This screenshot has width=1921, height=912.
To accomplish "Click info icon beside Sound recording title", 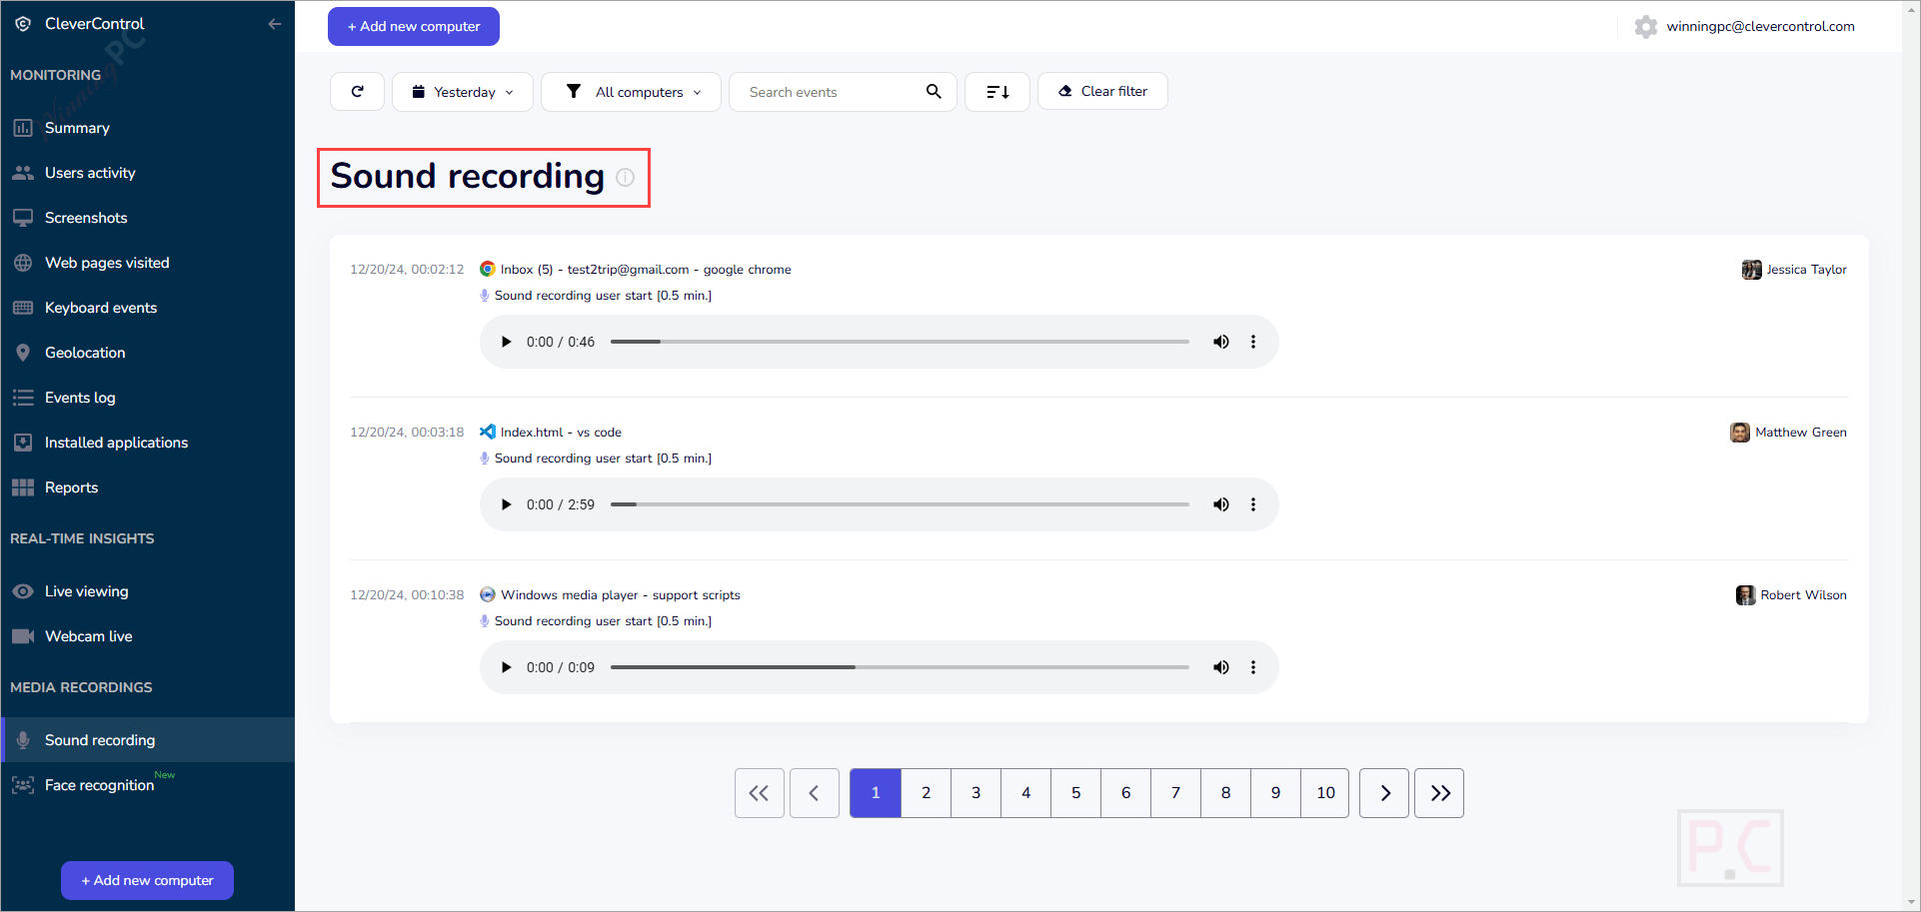I will (x=625, y=177).
